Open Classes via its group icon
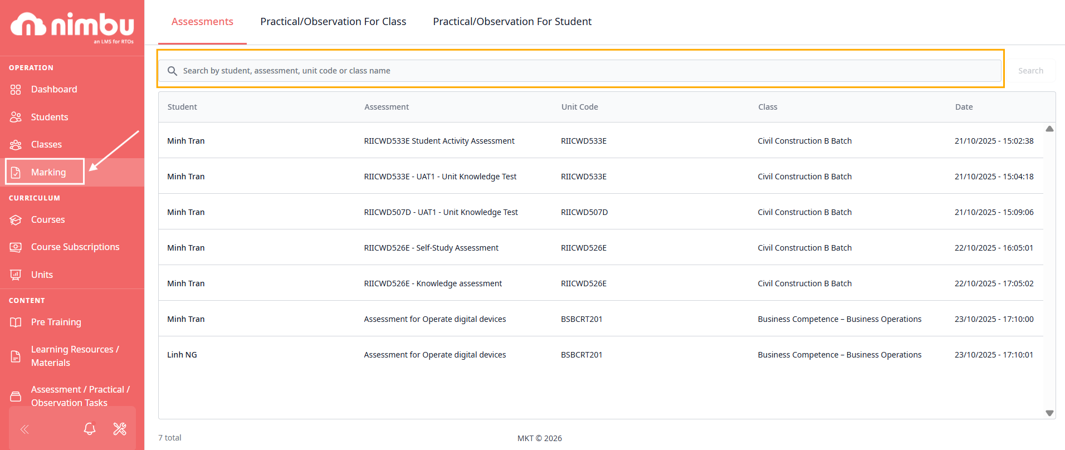The image size is (1065, 450). (16, 145)
